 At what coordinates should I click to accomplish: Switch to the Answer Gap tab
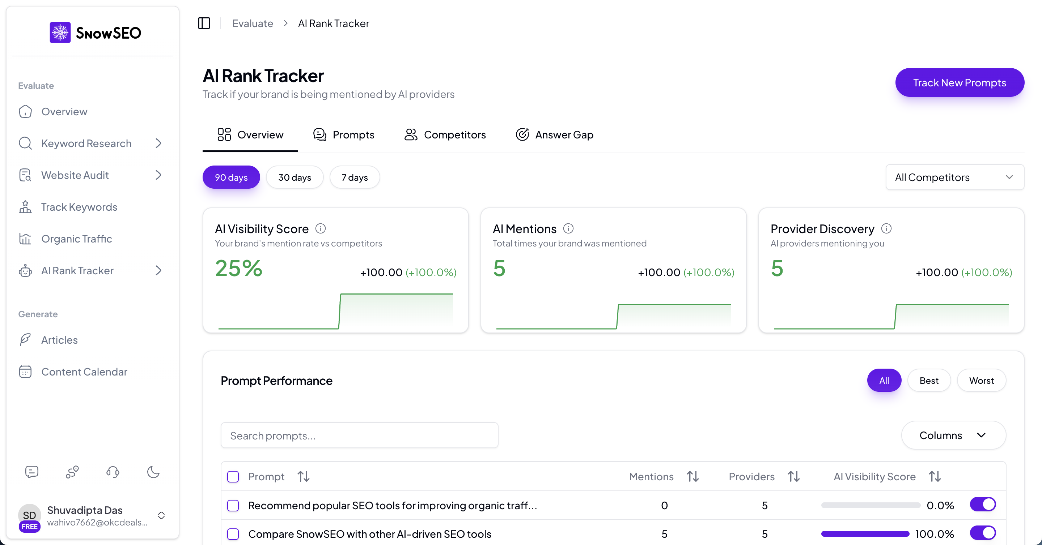[555, 134]
